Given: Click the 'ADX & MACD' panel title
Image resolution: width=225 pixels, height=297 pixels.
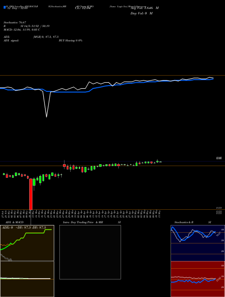Looking at the screenshot, I should 14,222.
